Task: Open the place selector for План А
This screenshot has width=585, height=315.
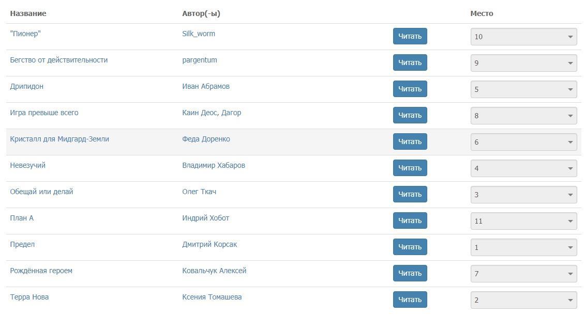Action: tap(523, 221)
